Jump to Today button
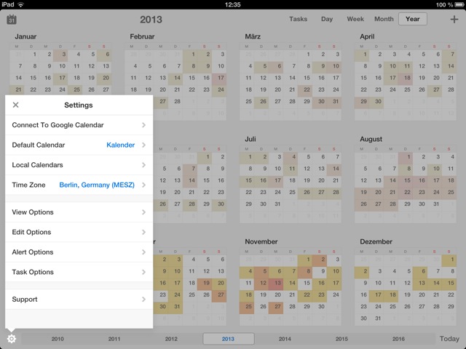Viewport: 466px width, 349px height. pyautogui.click(x=449, y=339)
